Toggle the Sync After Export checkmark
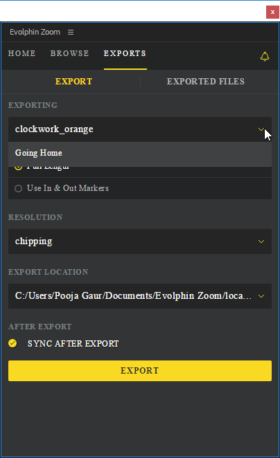This screenshot has width=280, height=458. tap(12, 343)
